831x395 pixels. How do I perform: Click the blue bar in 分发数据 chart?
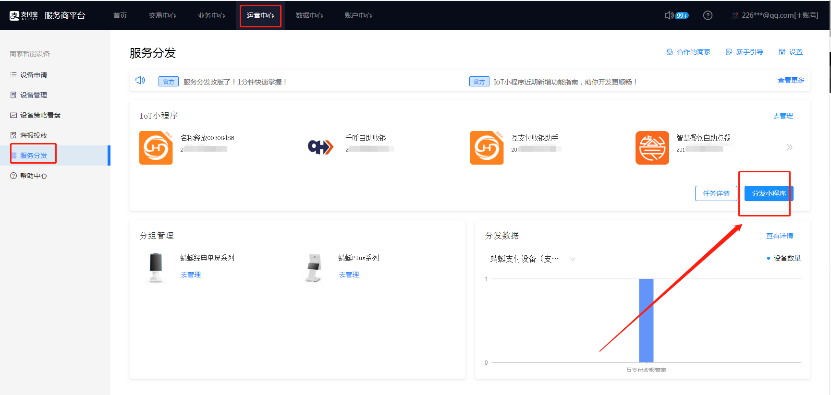(x=646, y=320)
